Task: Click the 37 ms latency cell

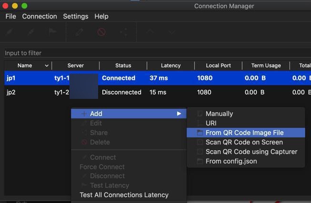Action: [159, 78]
